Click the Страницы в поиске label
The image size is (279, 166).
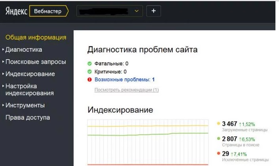pyautogui.click(x=241, y=145)
